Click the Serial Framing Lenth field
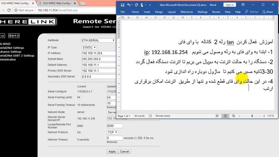Image resolution: width=279 pixels, height=157 pixels. [112, 98]
